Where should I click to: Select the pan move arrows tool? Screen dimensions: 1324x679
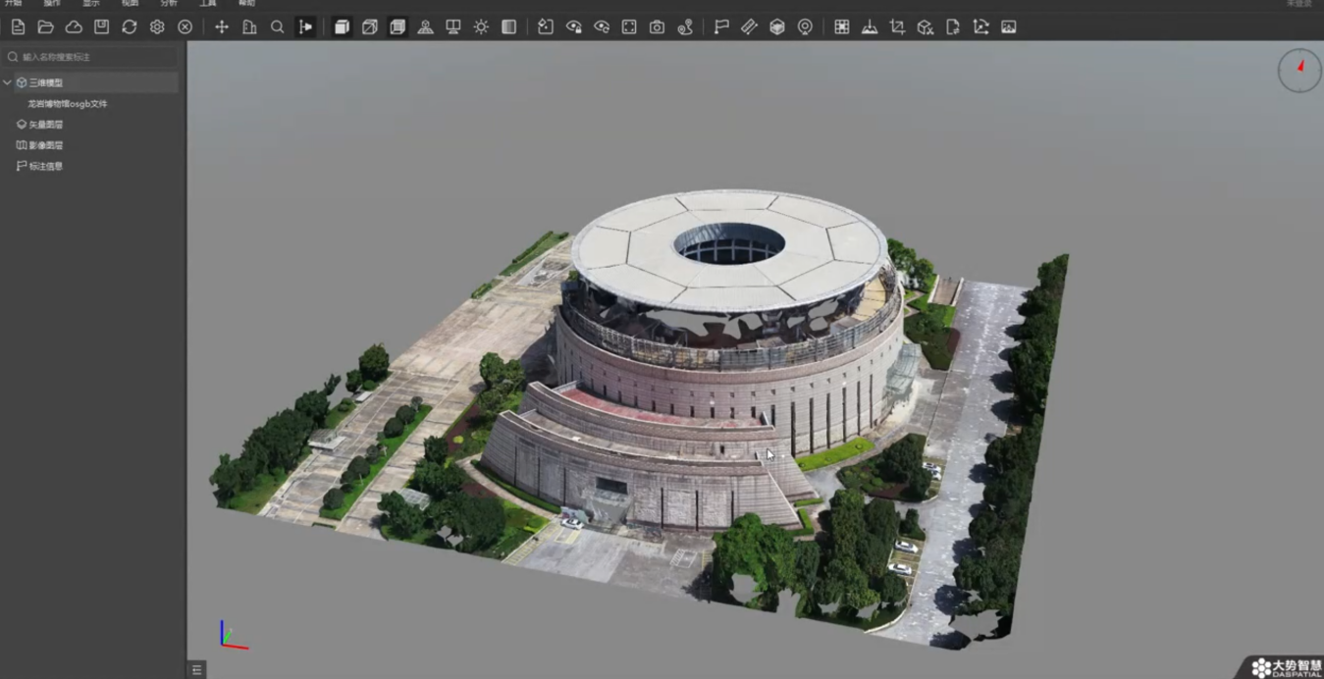coord(222,27)
